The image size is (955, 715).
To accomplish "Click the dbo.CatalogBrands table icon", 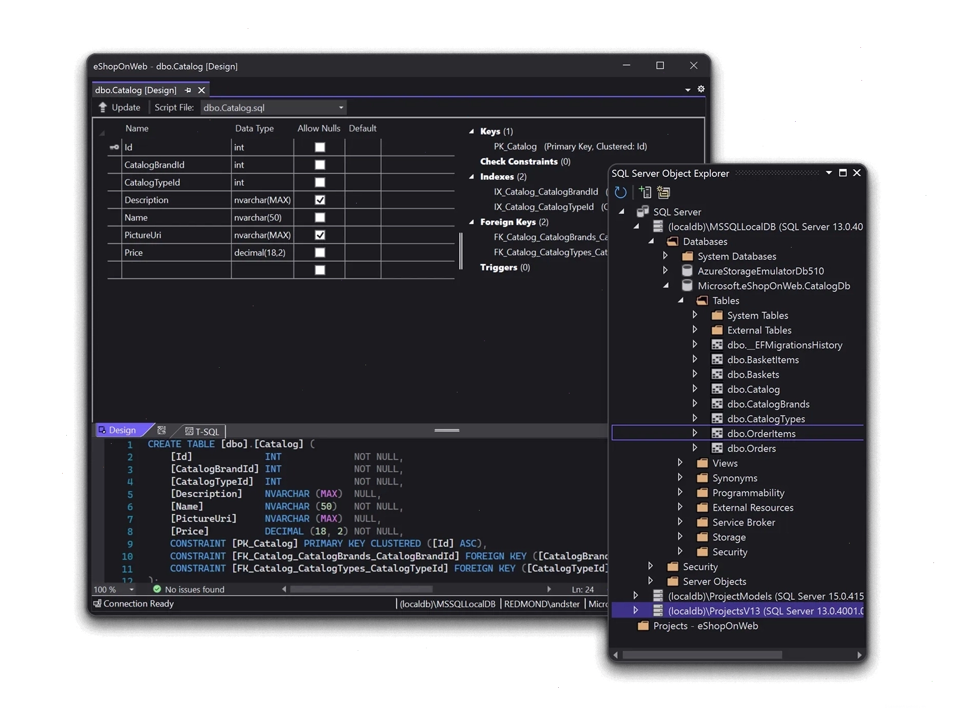I will click(717, 404).
